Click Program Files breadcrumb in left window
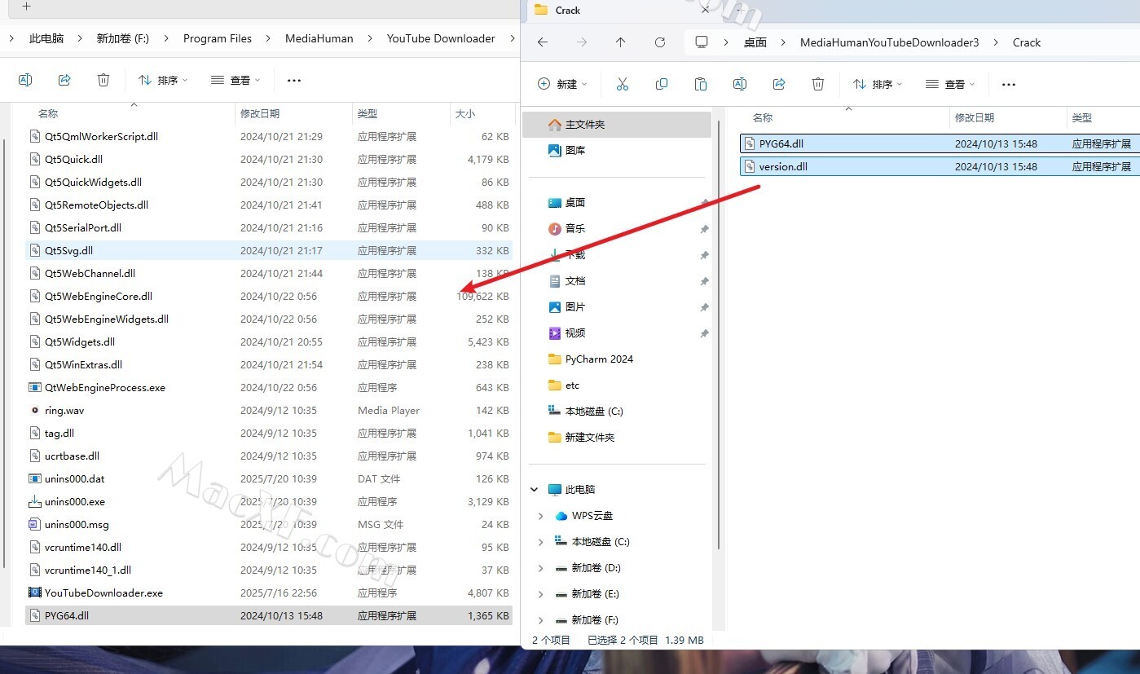This screenshot has width=1140, height=674. pyautogui.click(x=218, y=38)
